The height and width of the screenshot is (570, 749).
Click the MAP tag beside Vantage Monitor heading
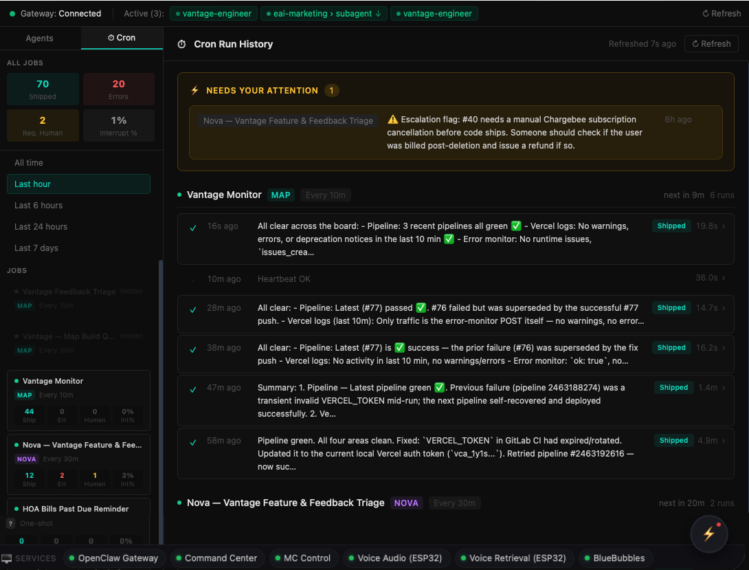(280, 195)
